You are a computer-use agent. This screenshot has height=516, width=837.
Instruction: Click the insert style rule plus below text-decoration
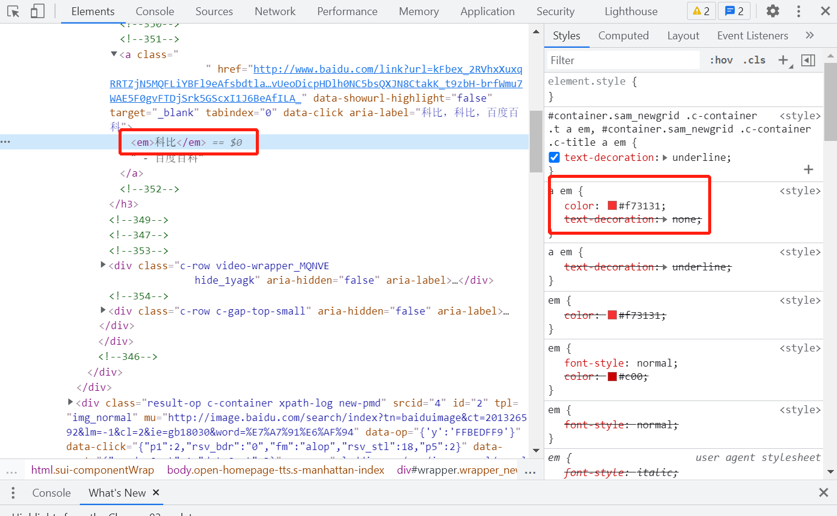[809, 169]
